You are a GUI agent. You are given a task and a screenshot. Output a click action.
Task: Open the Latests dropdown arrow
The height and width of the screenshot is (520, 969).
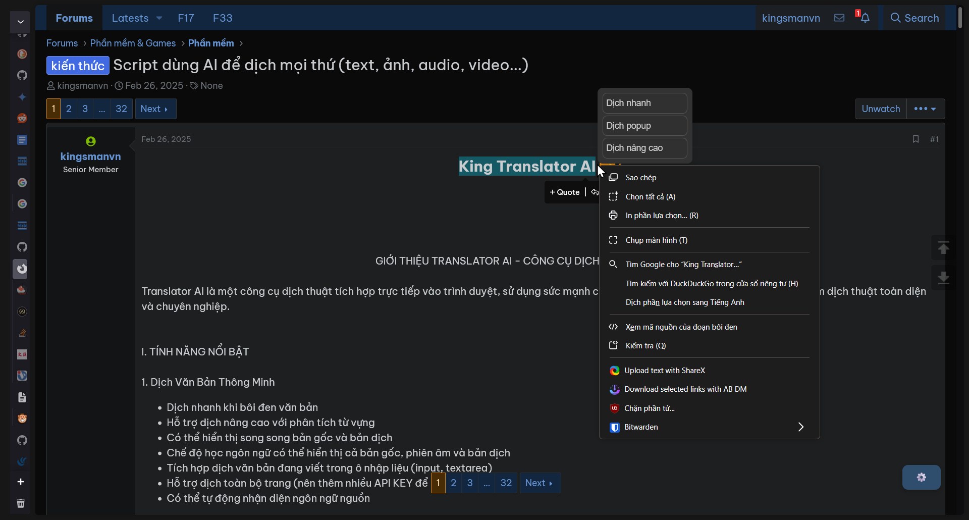point(159,18)
